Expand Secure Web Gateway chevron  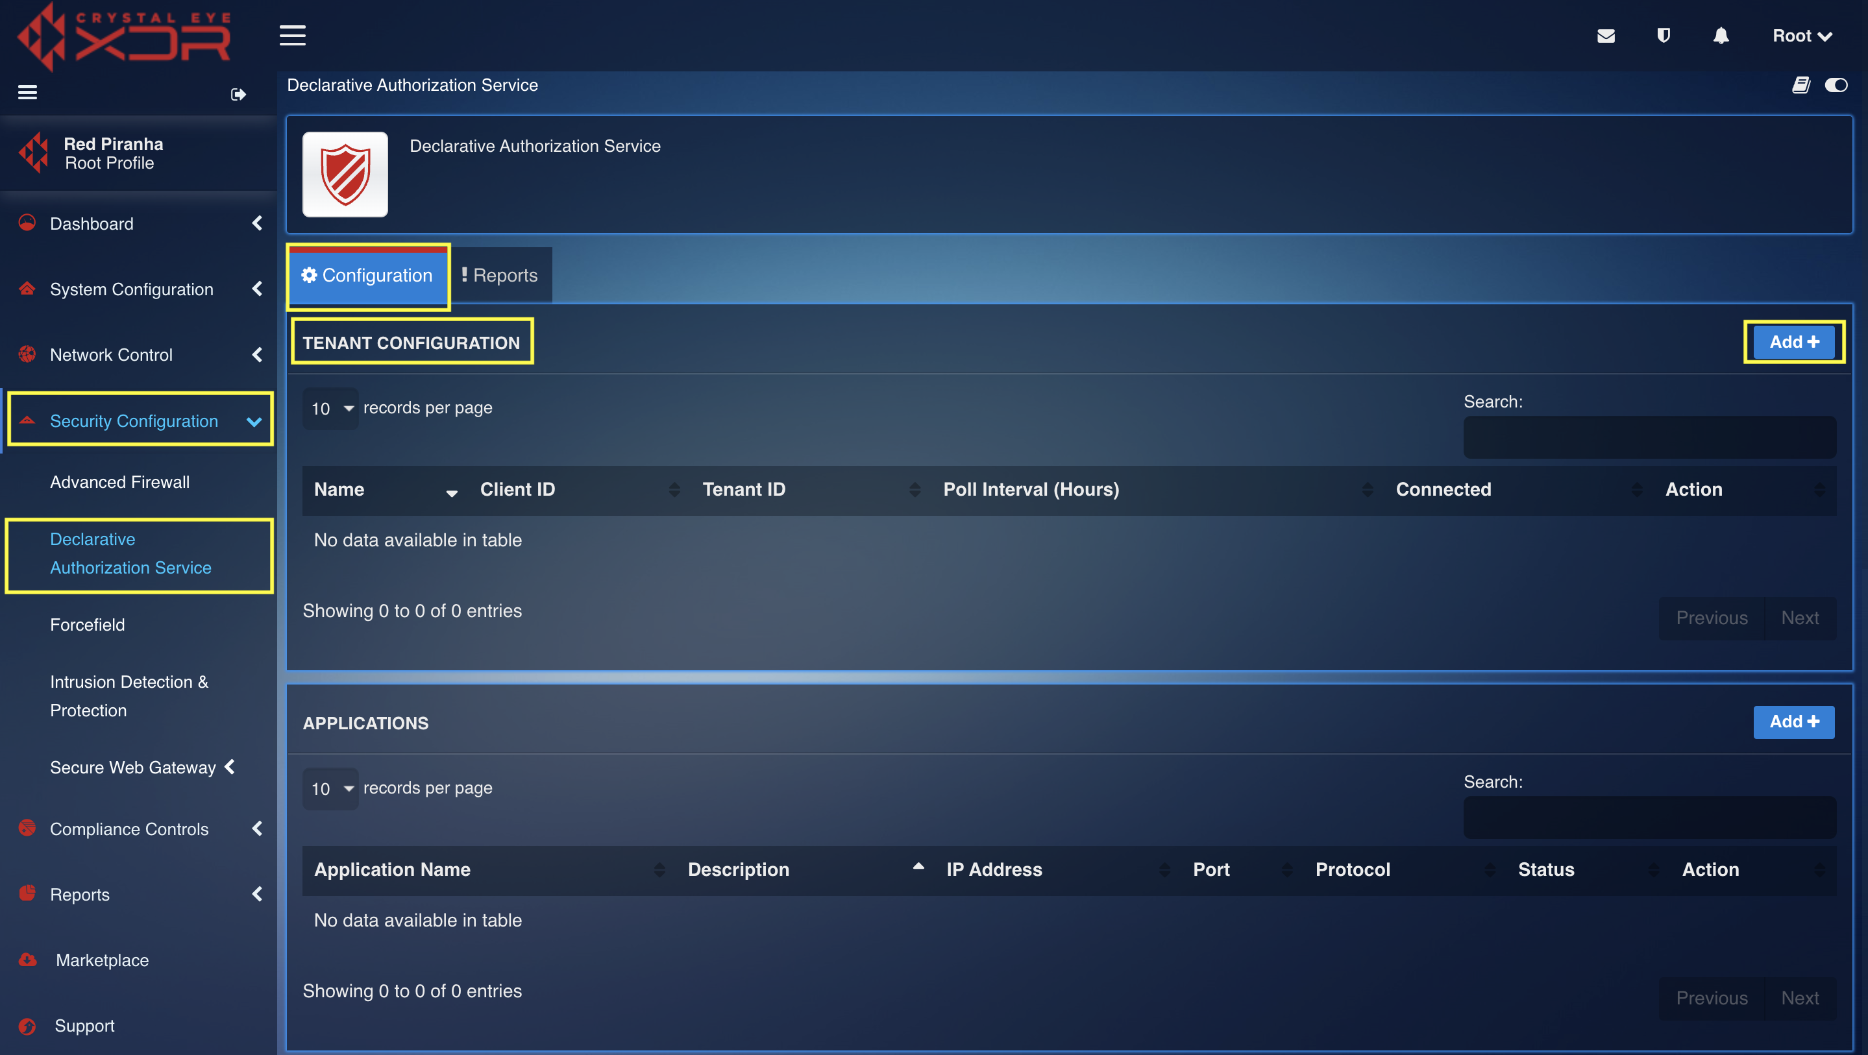coord(230,766)
